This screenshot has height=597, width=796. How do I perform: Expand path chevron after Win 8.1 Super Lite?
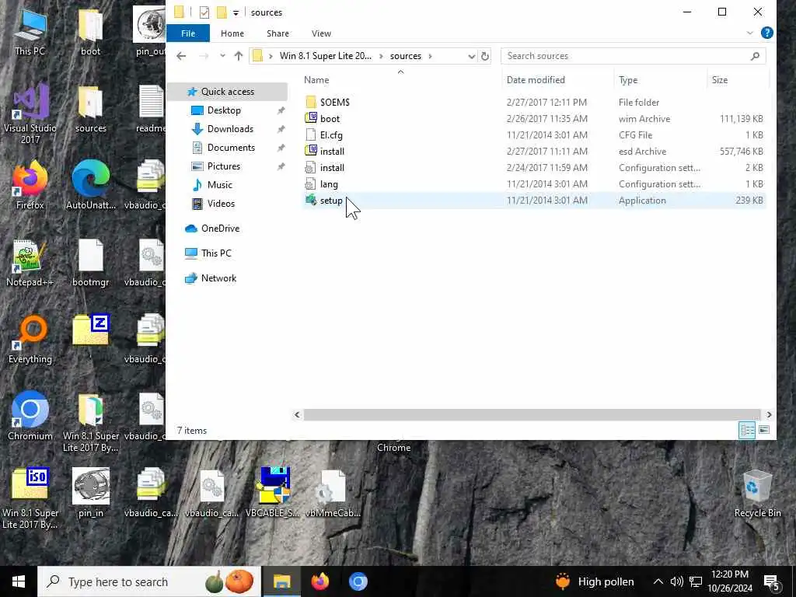(381, 56)
